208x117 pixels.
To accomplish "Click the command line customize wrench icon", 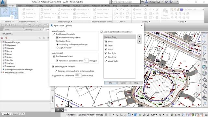I will point(62,110).
